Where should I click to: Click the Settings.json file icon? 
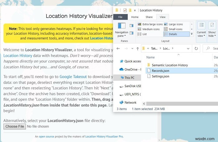click(149, 76)
